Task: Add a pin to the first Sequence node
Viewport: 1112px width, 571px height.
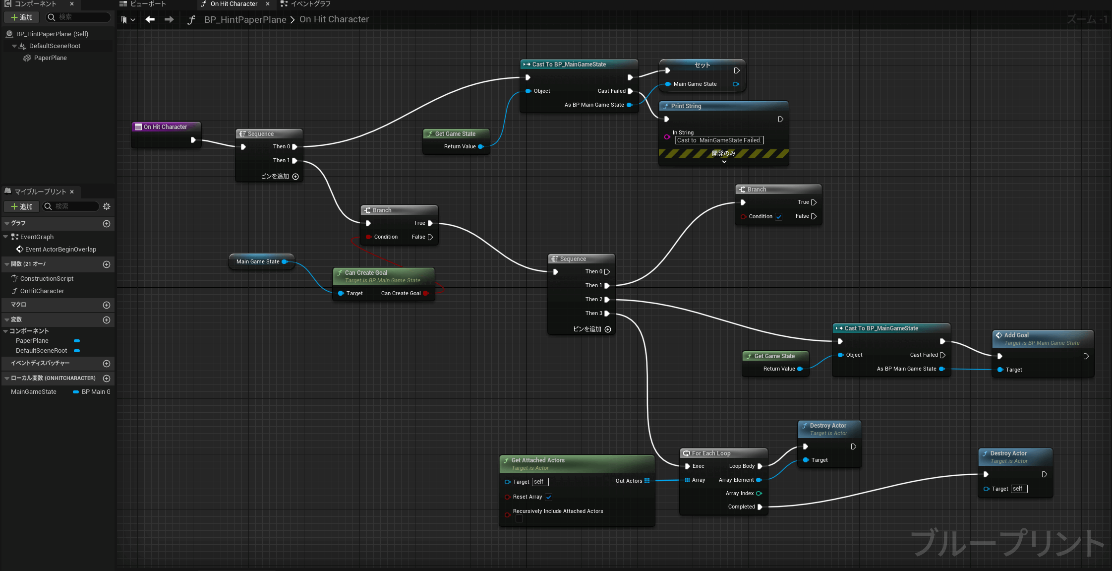Action: coord(295,177)
